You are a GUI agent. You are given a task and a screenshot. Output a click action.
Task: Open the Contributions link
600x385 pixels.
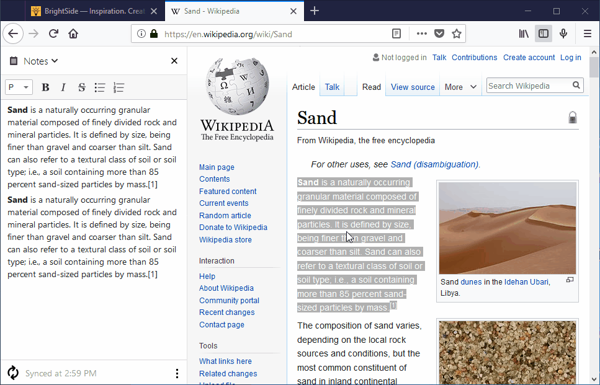click(475, 58)
